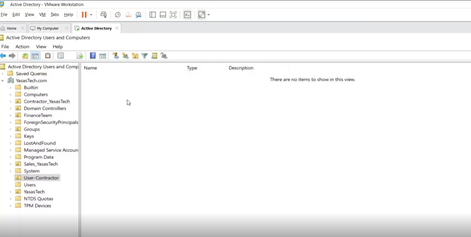Open VMware console view icon
Viewport: 471px width, 237px height.
coord(187,15)
